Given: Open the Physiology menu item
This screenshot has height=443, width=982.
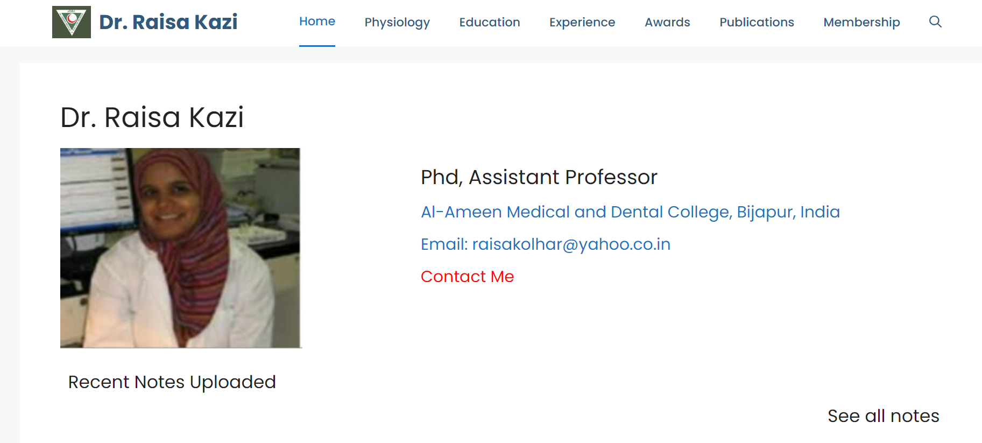Looking at the screenshot, I should pyautogui.click(x=397, y=22).
